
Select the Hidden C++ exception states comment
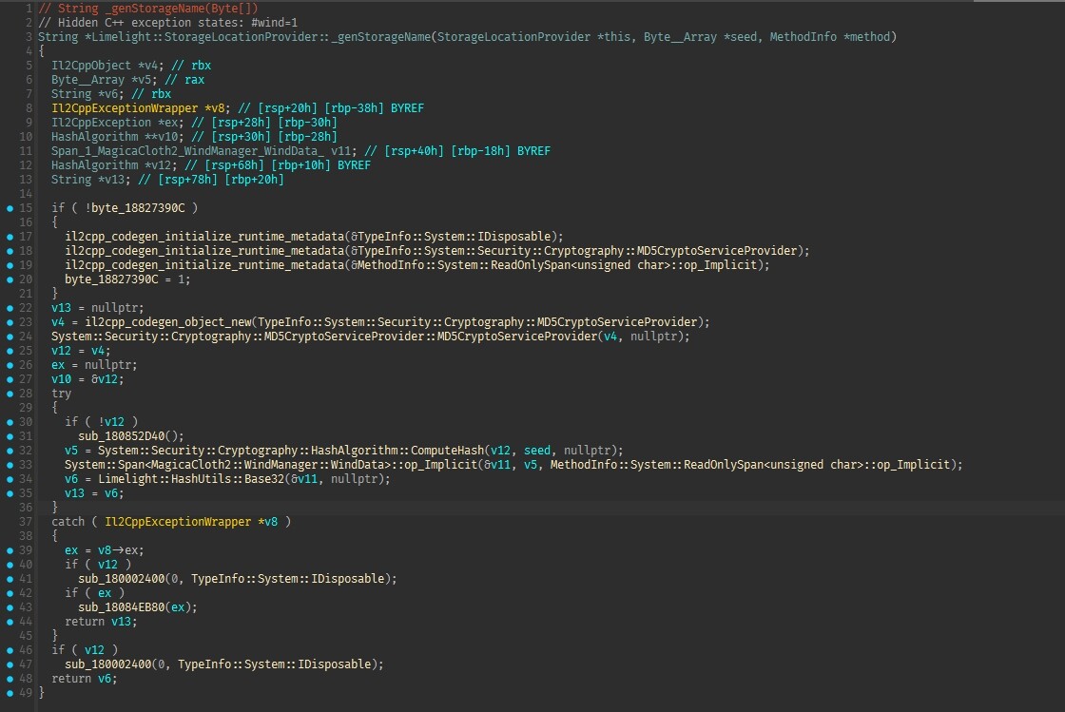[x=167, y=23]
